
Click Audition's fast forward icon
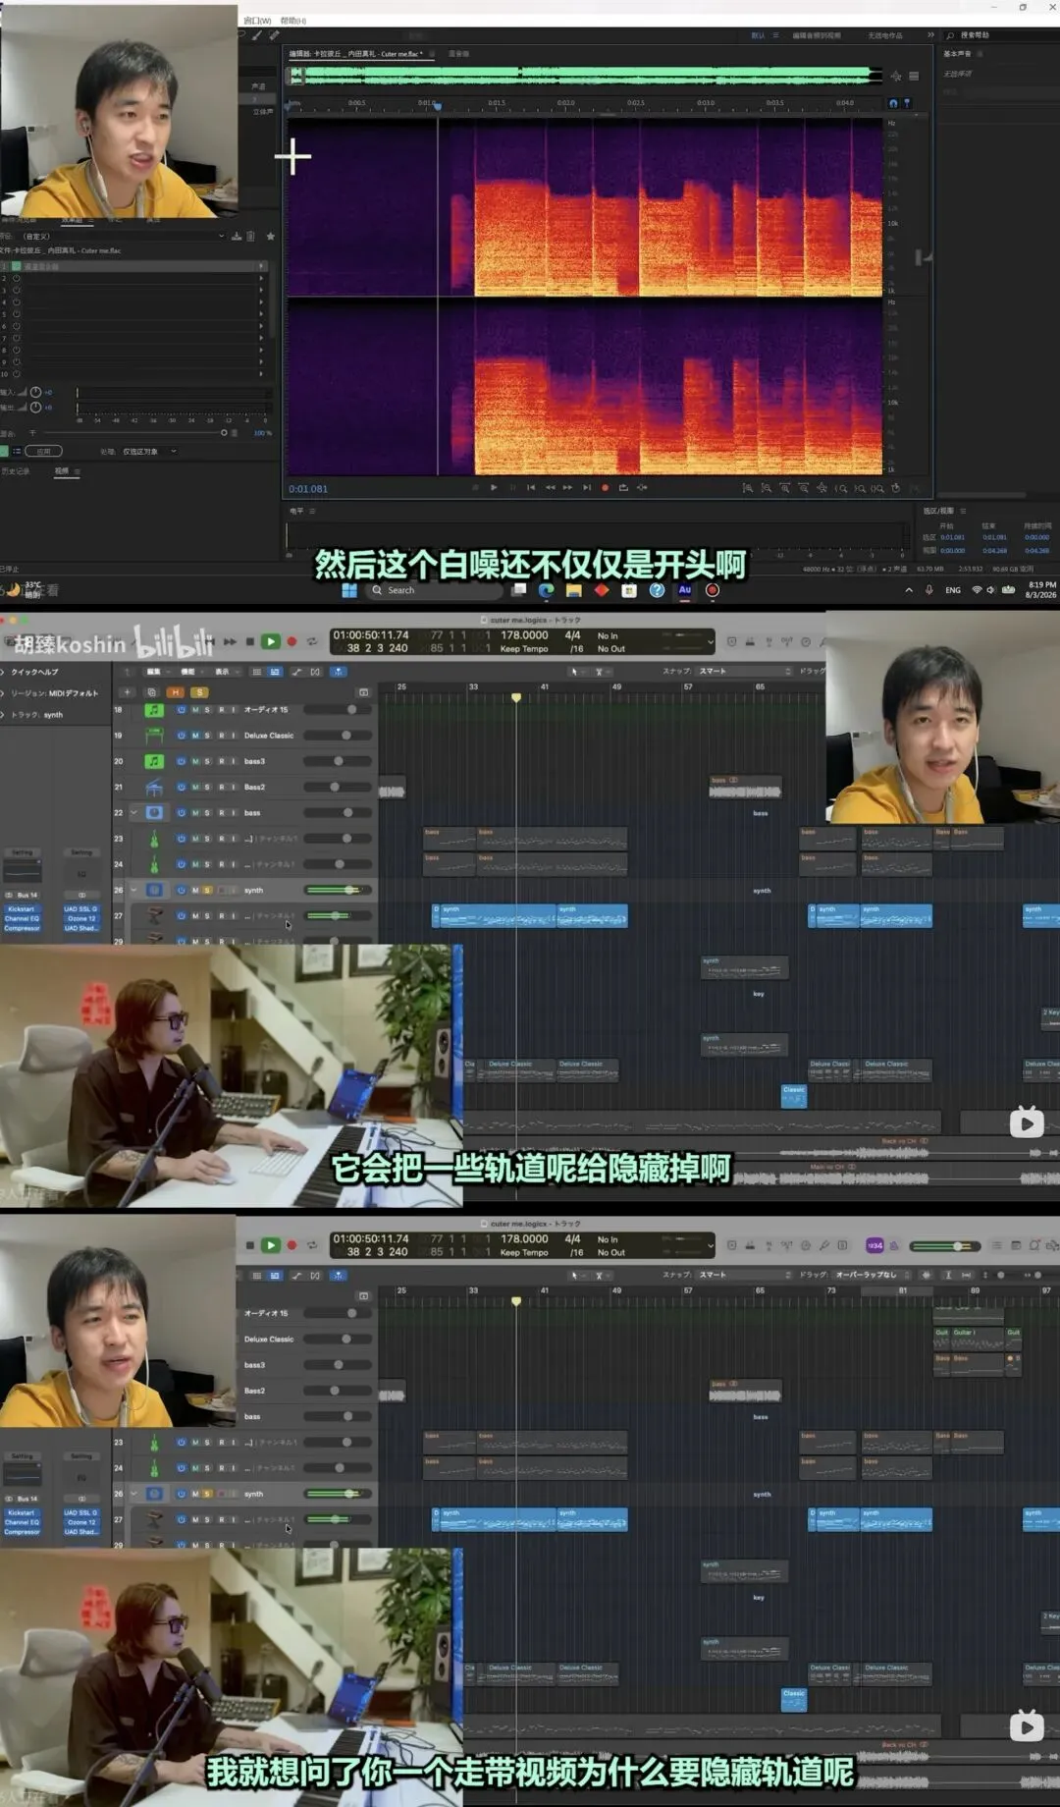(567, 487)
